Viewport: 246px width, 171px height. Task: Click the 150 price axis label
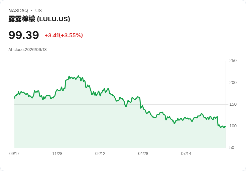[x=233, y=104]
